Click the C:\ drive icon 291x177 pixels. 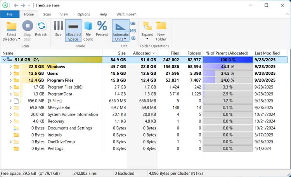point(10,60)
